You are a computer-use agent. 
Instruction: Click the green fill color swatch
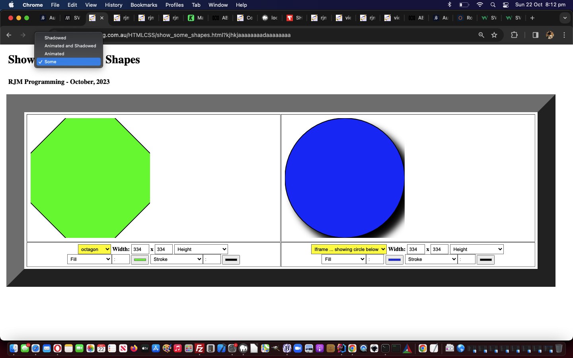pyautogui.click(x=140, y=260)
